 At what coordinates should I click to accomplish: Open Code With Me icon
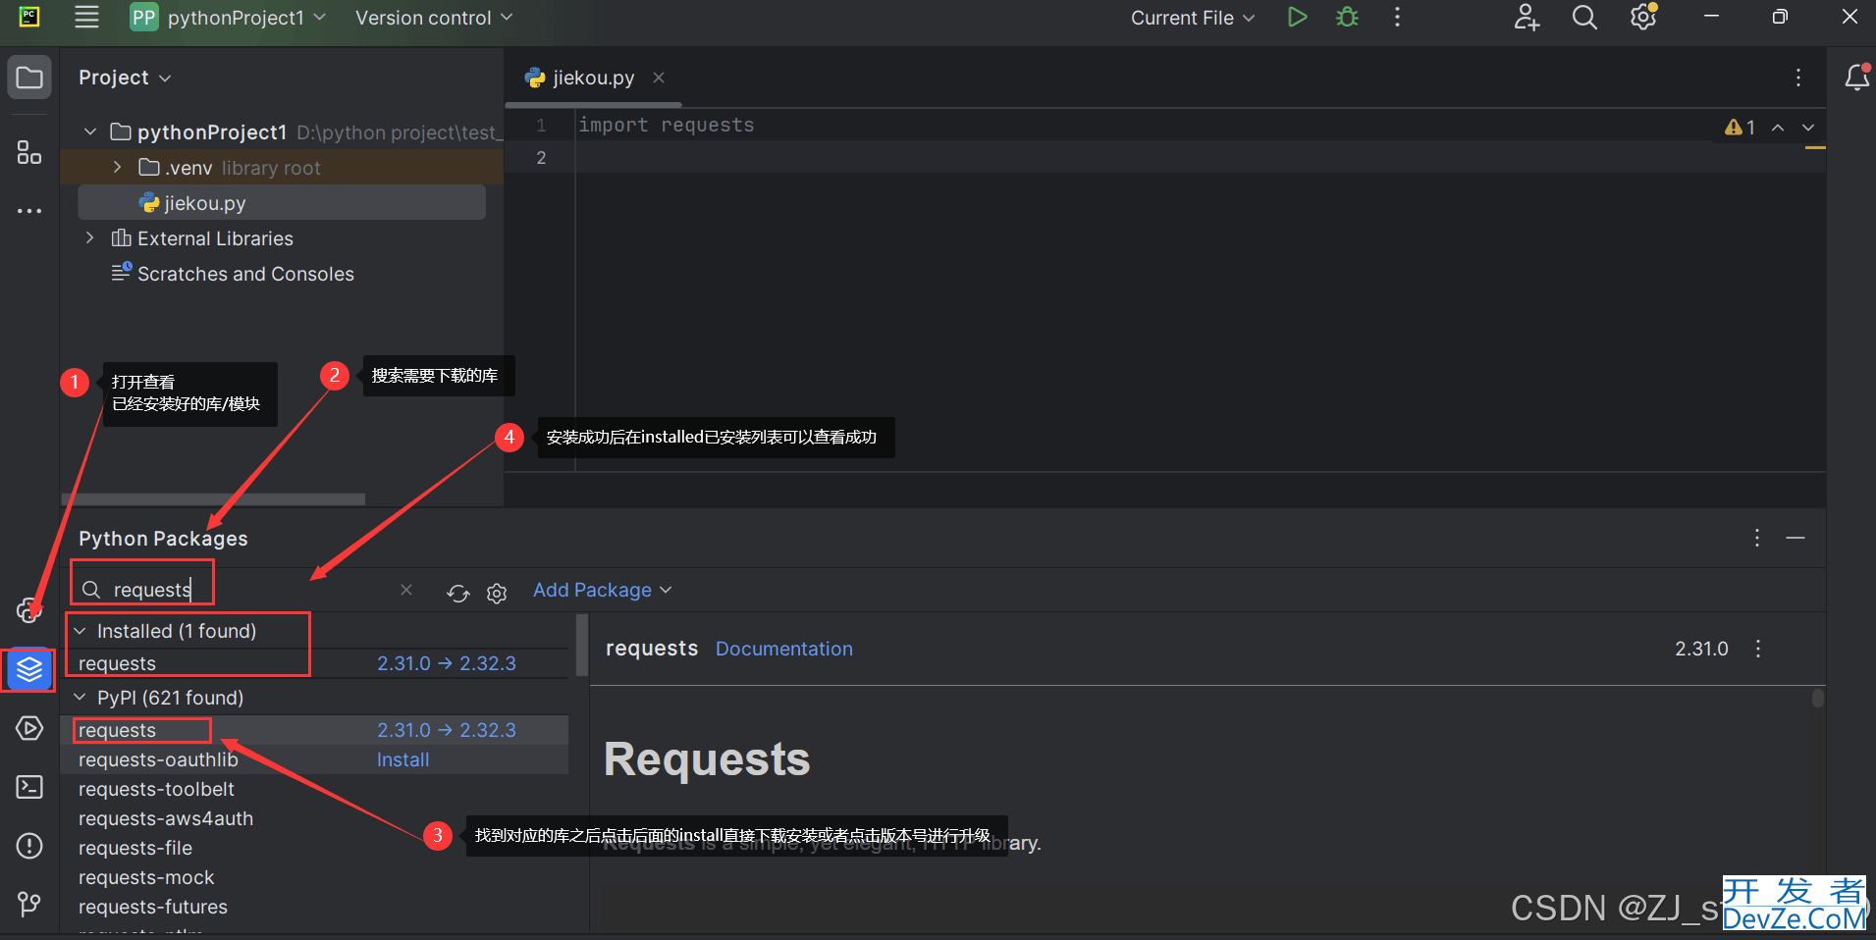tap(1527, 18)
